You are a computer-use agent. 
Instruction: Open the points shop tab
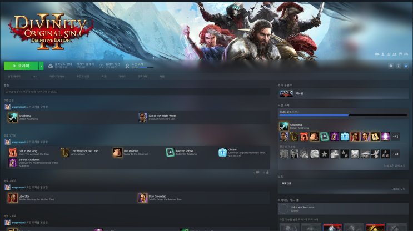pos(83,76)
